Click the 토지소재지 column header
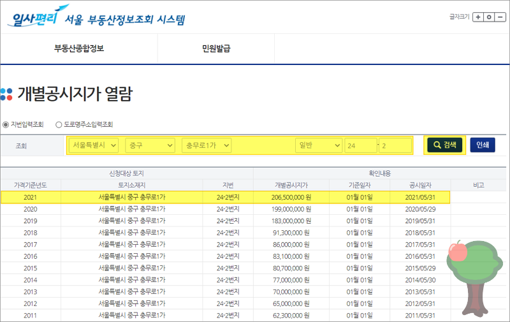 (x=132, y=185)
